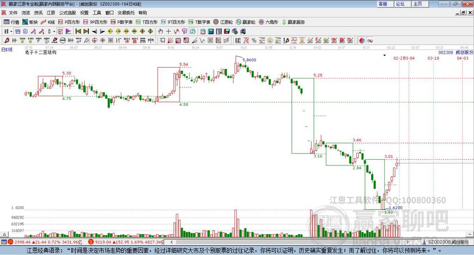Expand the small black triangle above chart

[385, 55]
